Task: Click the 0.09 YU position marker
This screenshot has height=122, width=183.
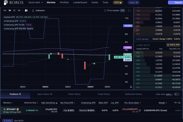Action: pos(118,57)
